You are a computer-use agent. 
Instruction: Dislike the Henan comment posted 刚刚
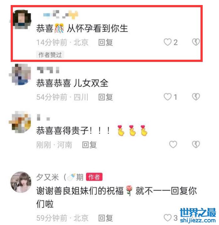[x=196, y=144]
